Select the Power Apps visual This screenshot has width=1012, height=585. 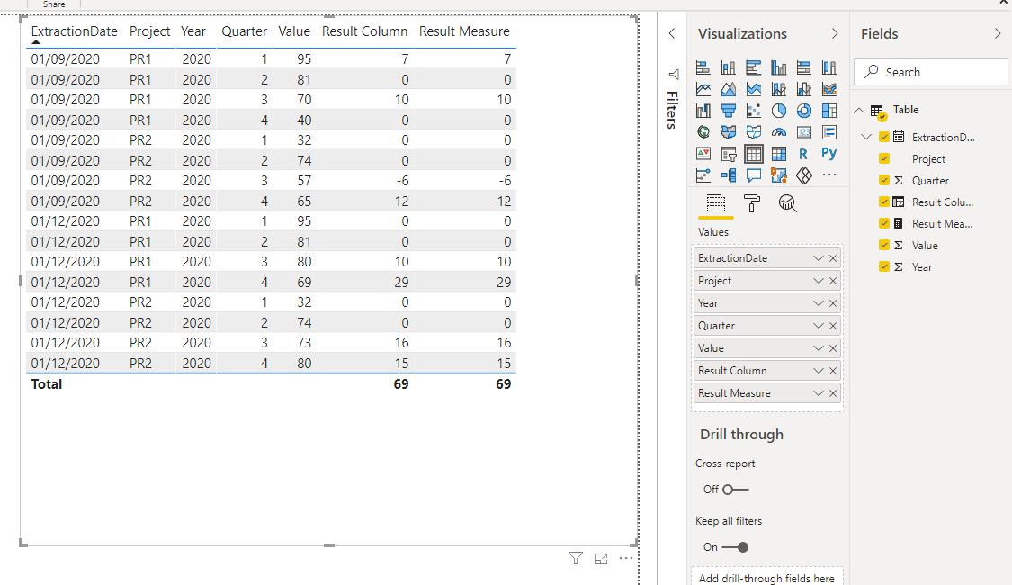[804, 175]
